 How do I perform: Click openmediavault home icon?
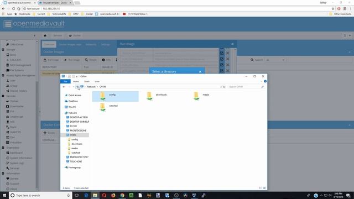45,35
